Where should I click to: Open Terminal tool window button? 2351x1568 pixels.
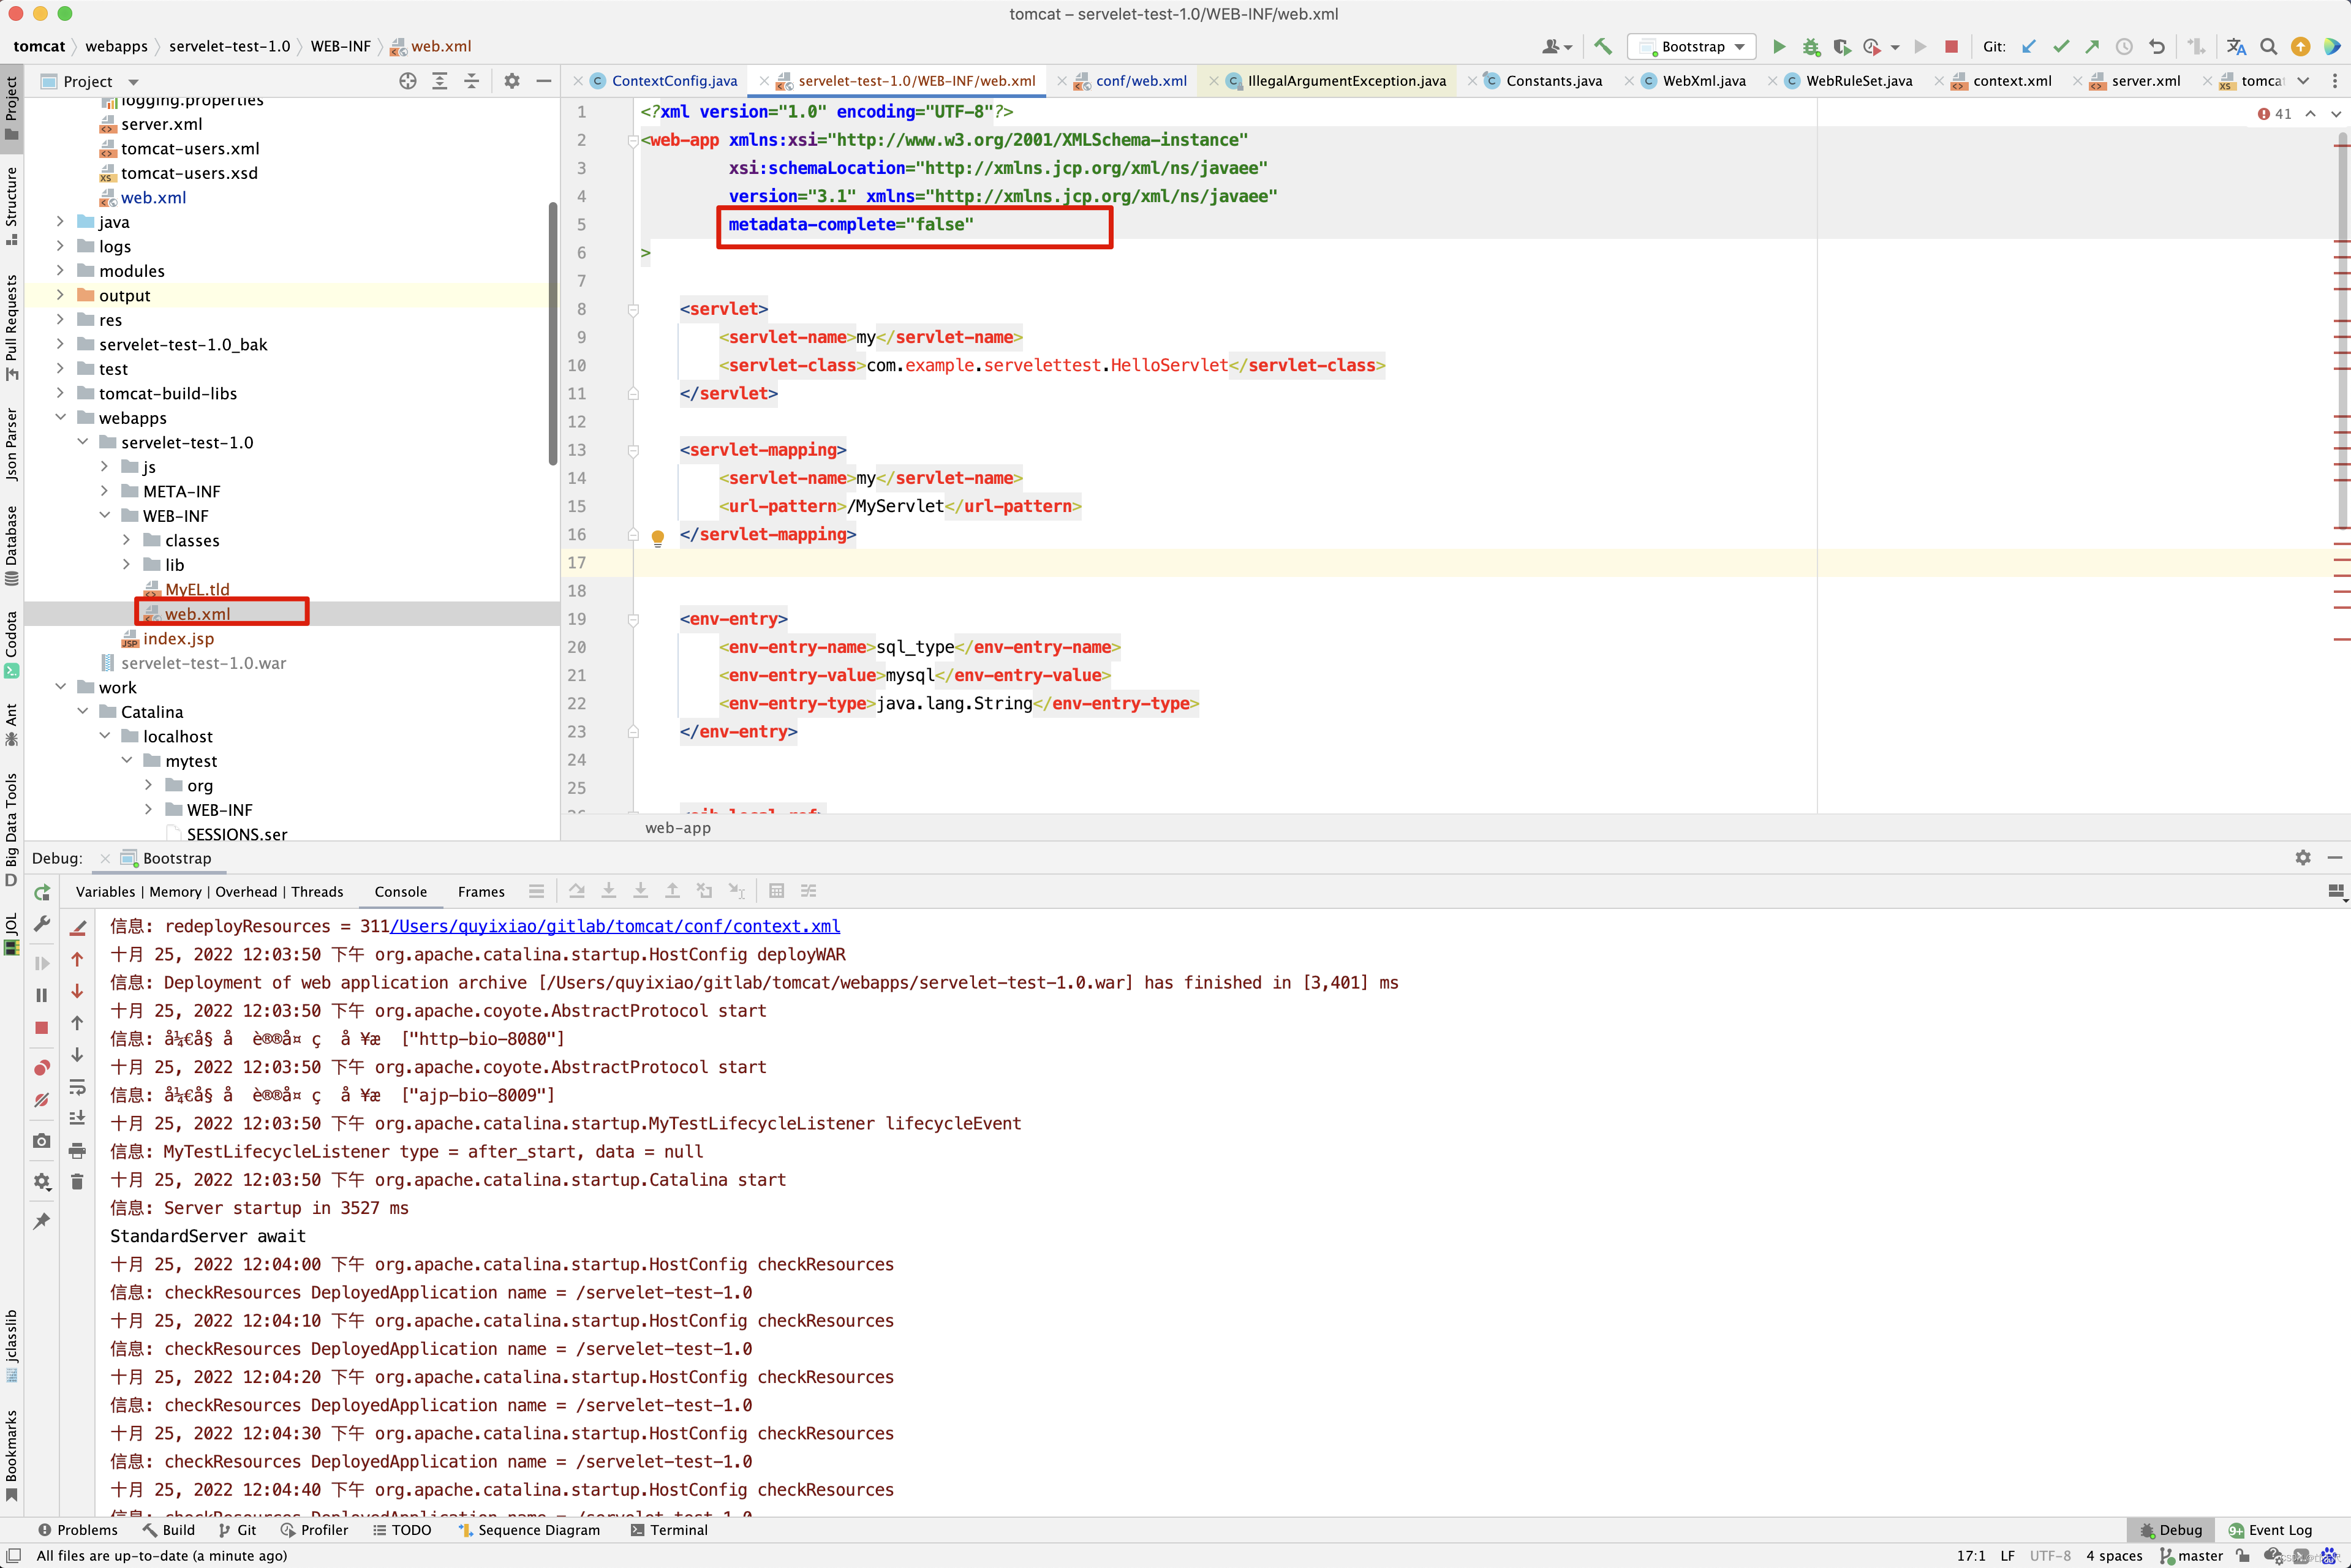click(669, 1530)
